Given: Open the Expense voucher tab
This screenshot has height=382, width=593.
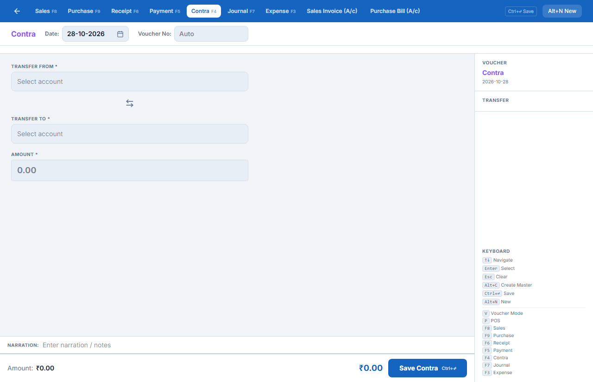Looking at the screenshot, I should (x=281, y=11).
